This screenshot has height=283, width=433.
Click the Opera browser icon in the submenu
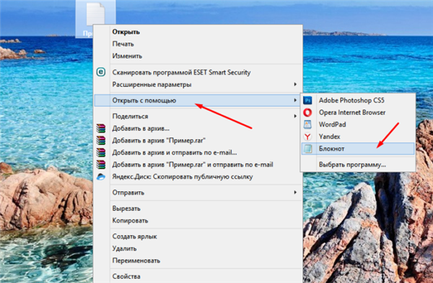click(x=307, y=112)
